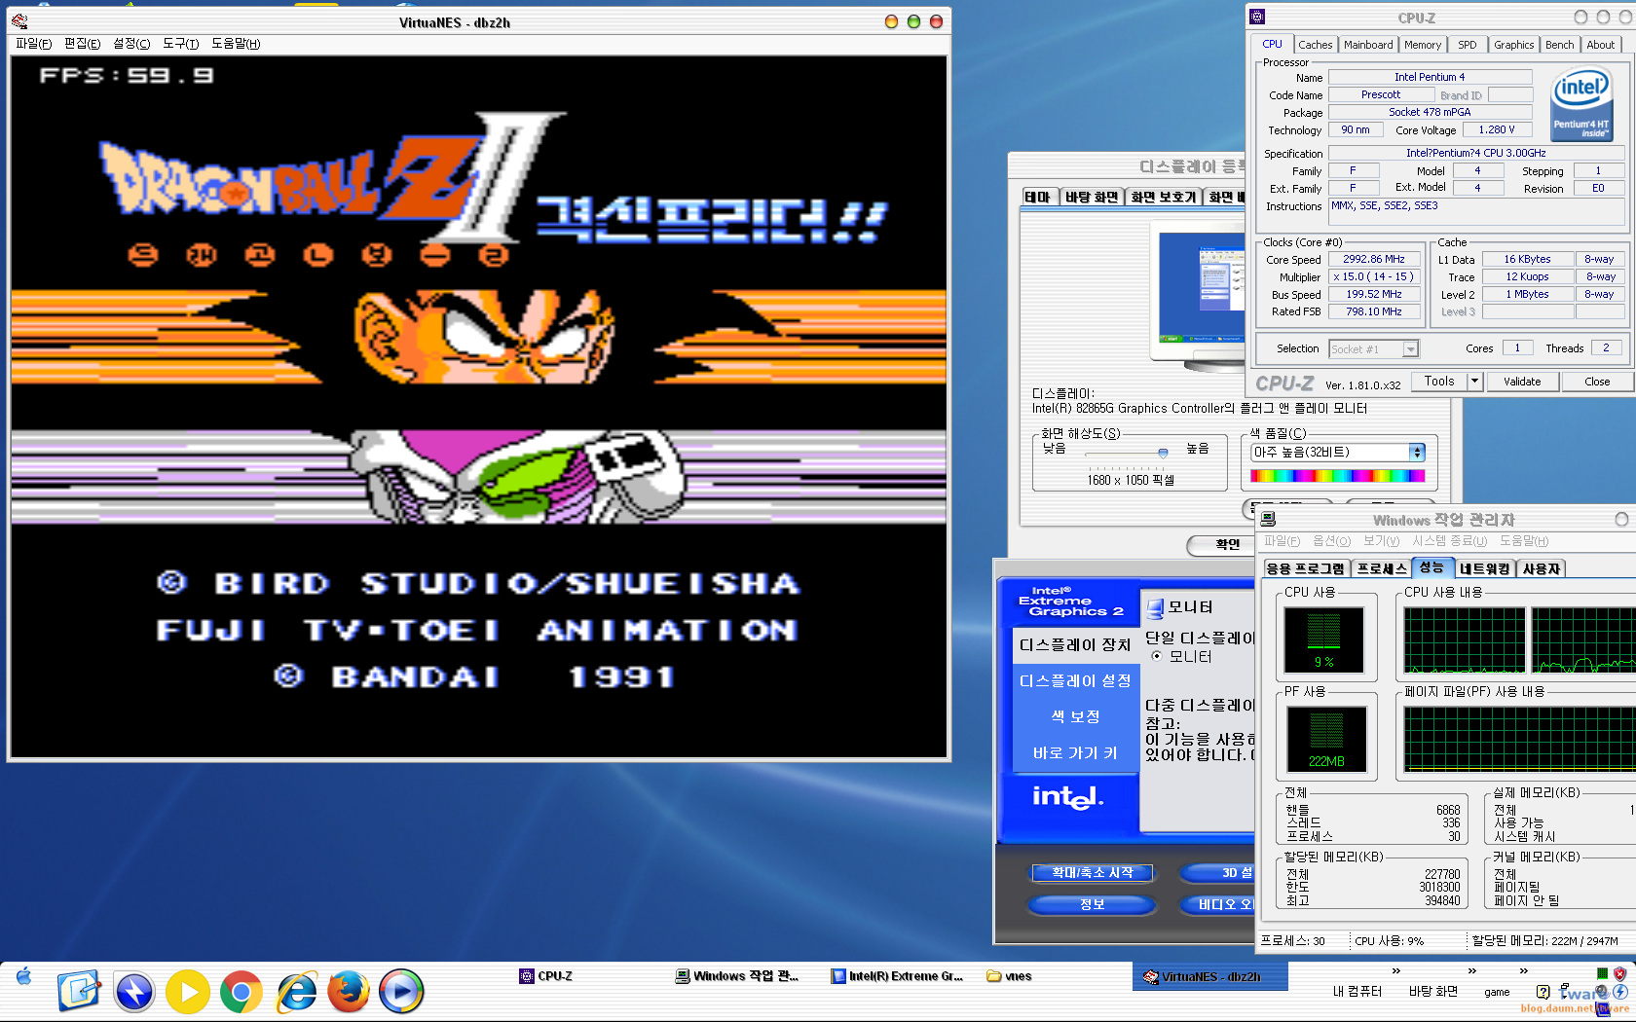Viewport: 1636px width, 1022px height.
Task: Open 내 컴퓨터 taskbar toolbar
Action: click(x=1357, y=992)
